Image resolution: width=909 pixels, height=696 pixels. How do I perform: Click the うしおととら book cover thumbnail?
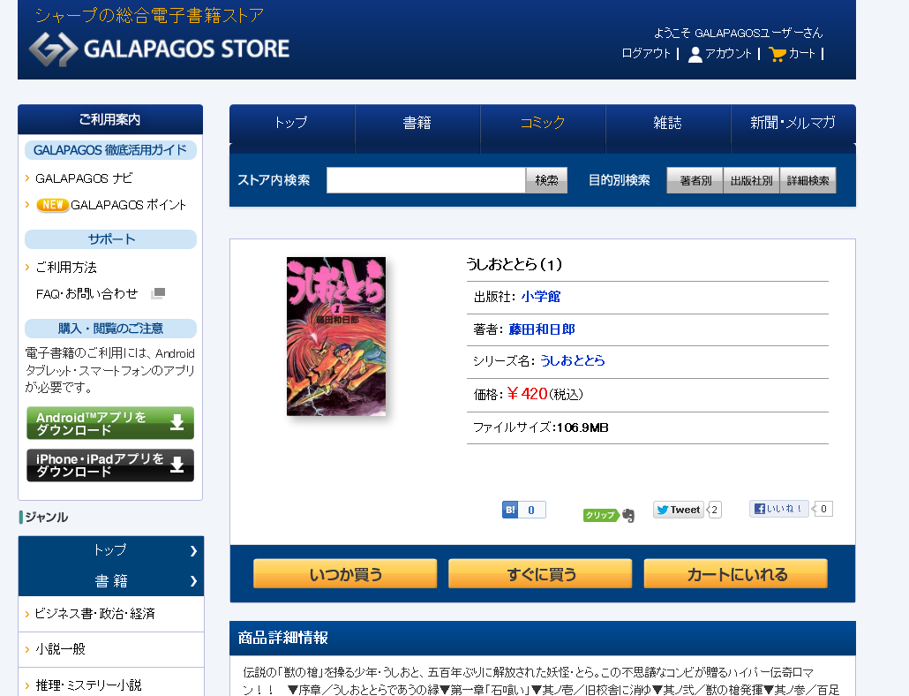click(336, 337)
